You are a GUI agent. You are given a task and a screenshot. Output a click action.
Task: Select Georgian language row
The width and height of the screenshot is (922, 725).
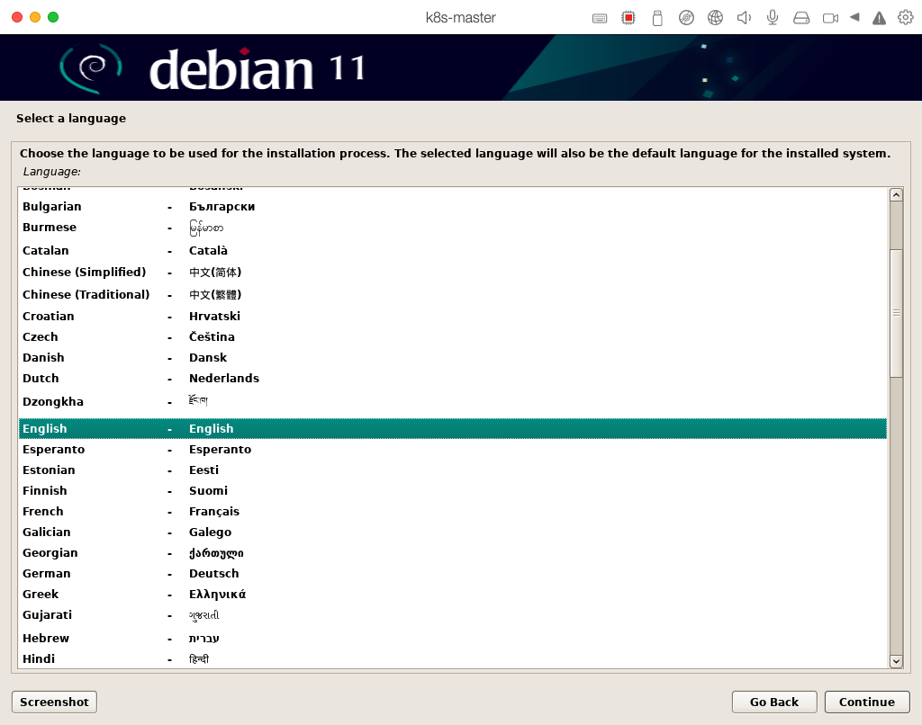tap(452, 553)
